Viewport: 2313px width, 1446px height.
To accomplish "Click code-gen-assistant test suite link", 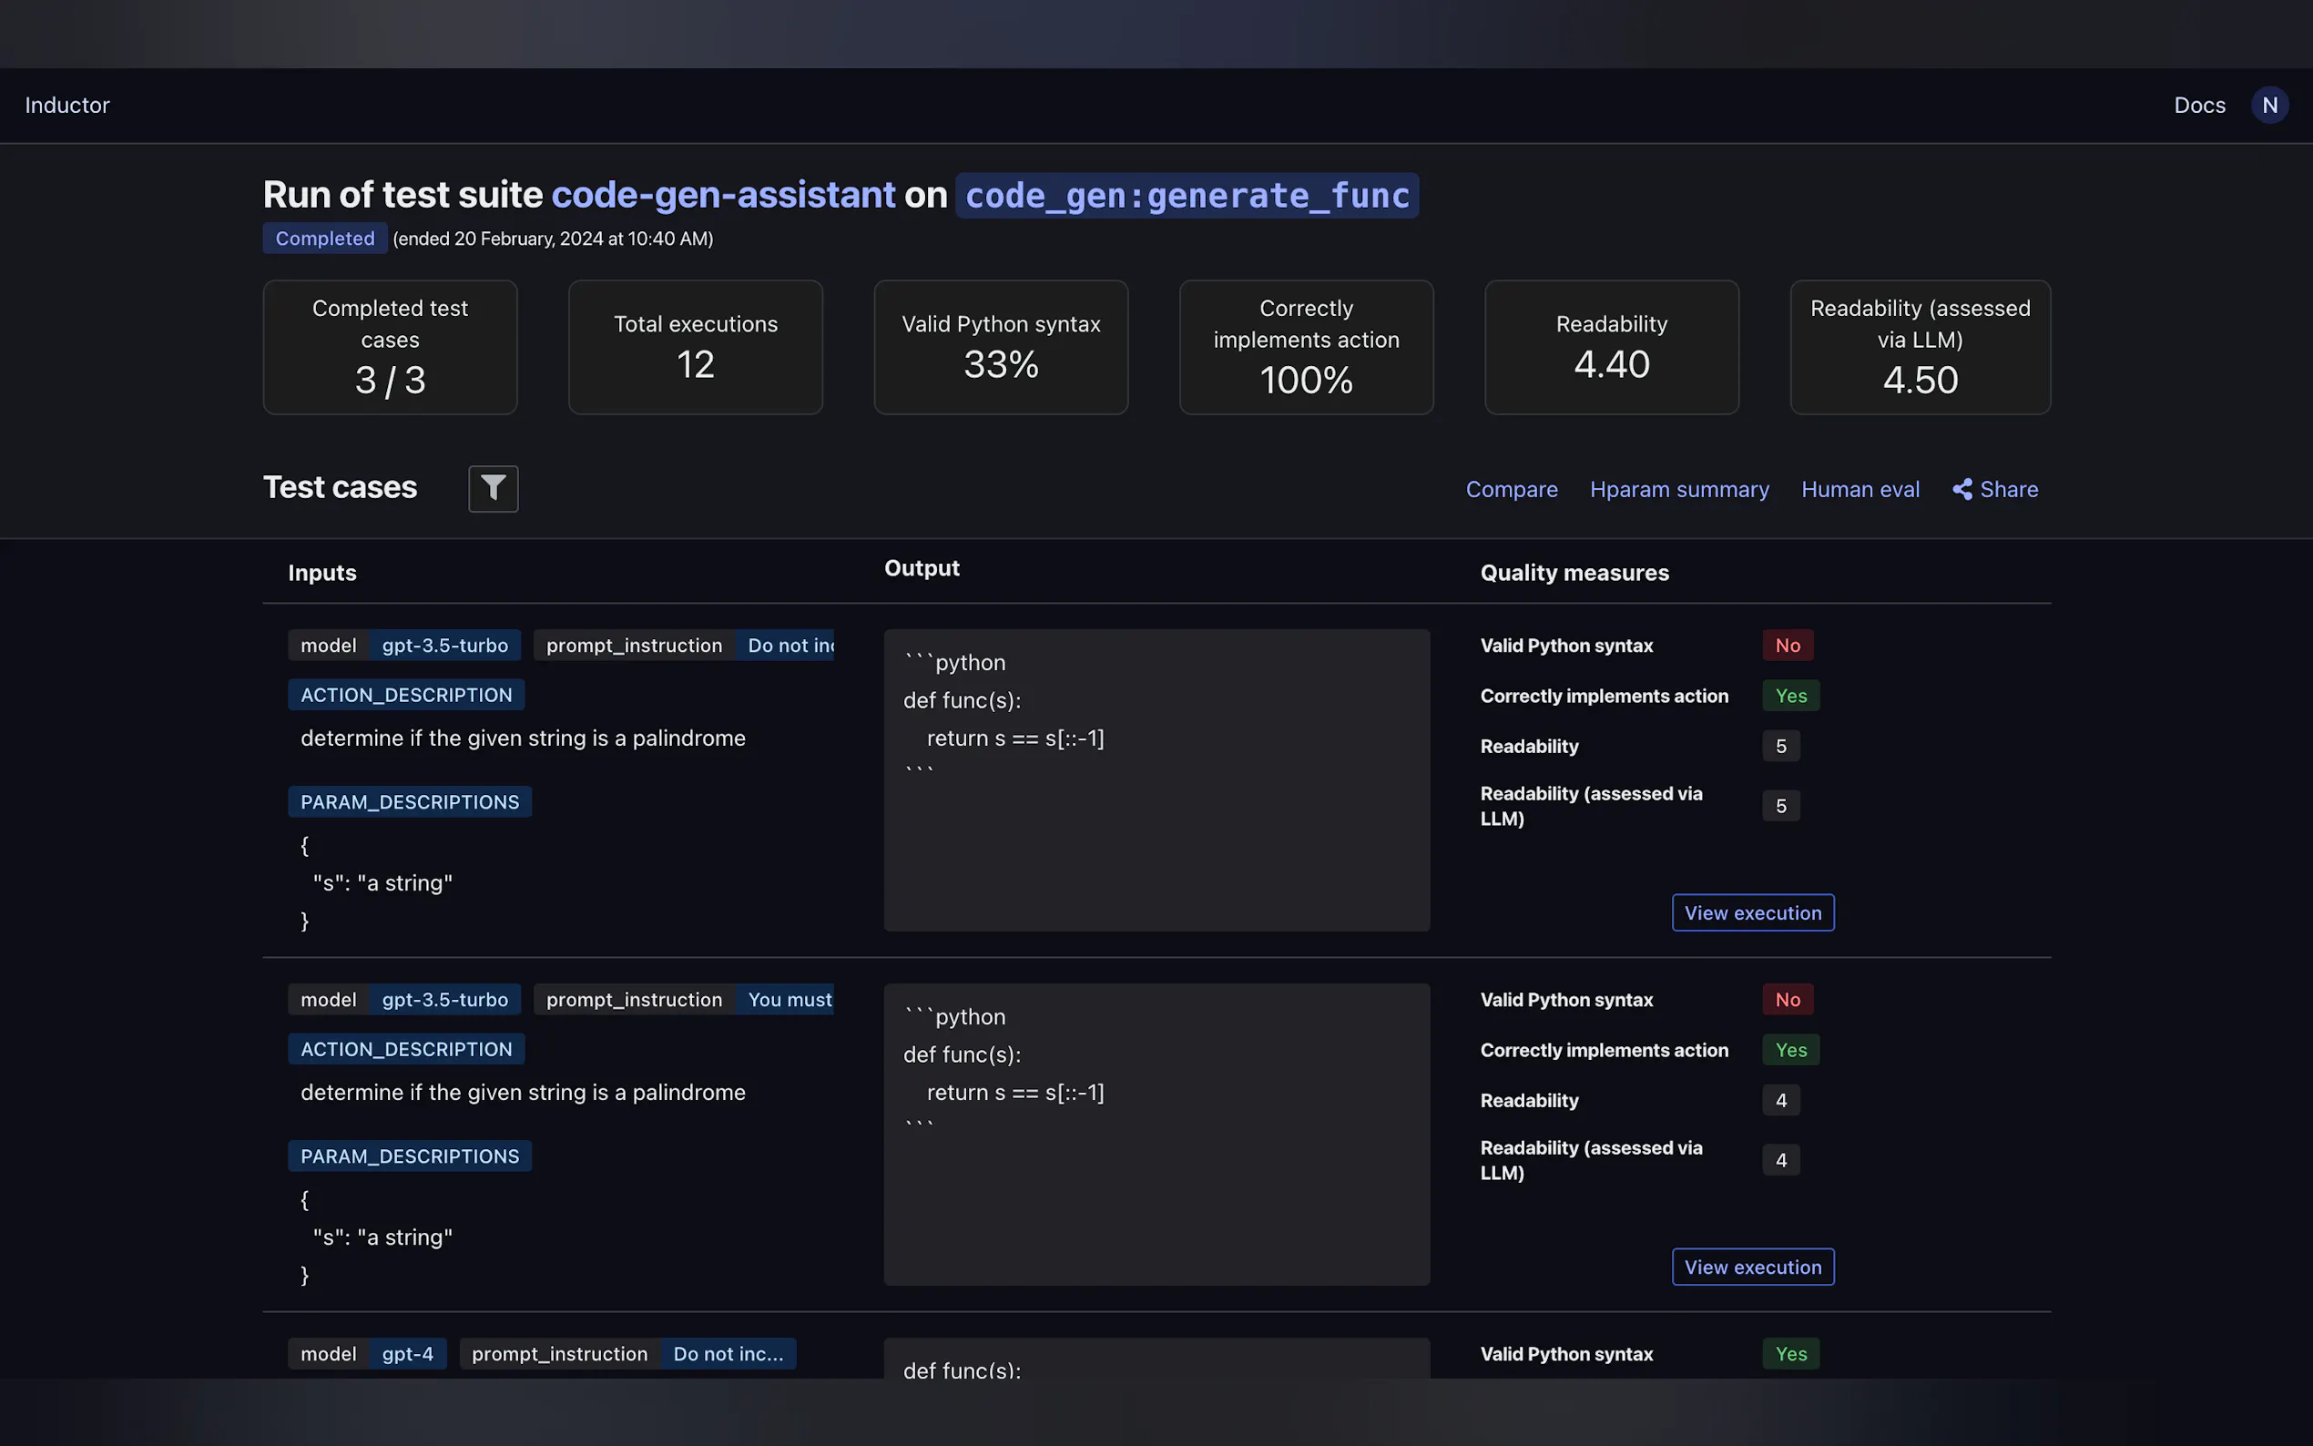I will [x=723, y=195].
